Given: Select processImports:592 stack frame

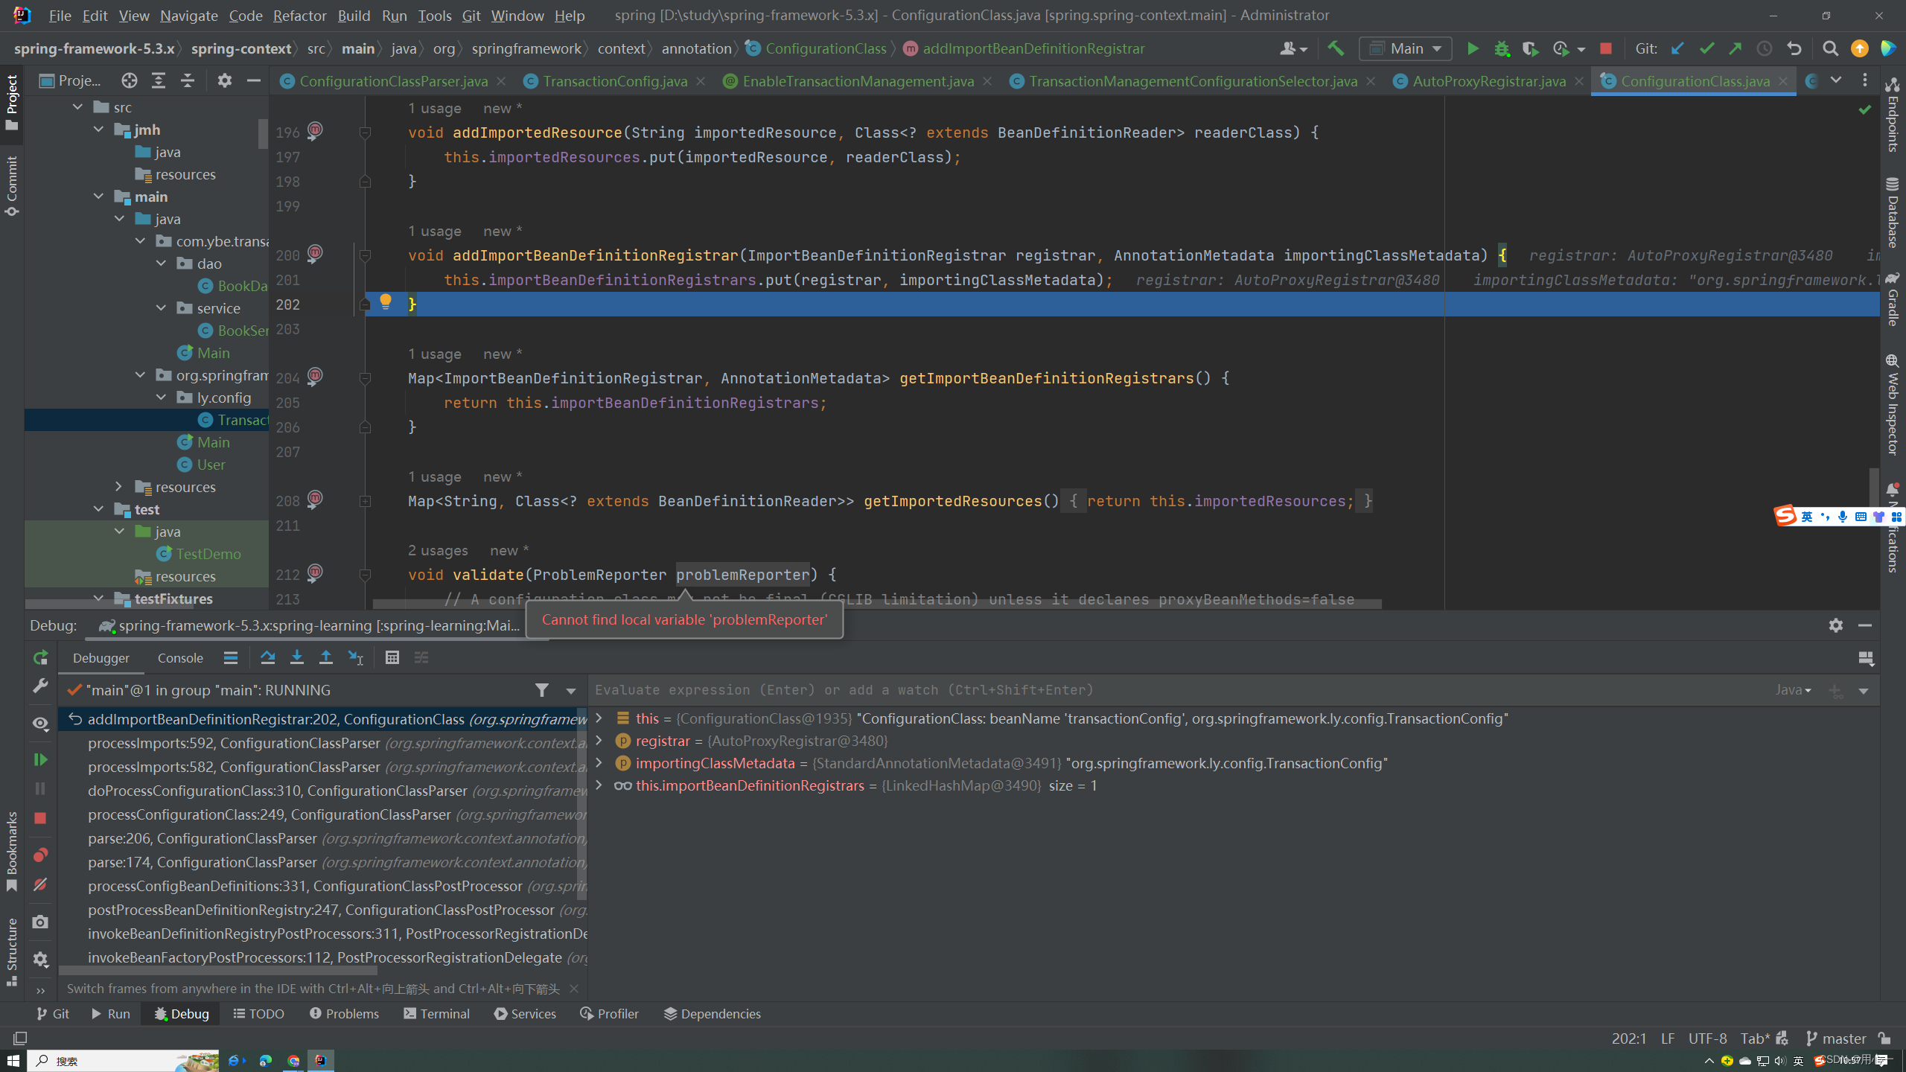Looking at the screenshot, I should (x=323, y=743).
